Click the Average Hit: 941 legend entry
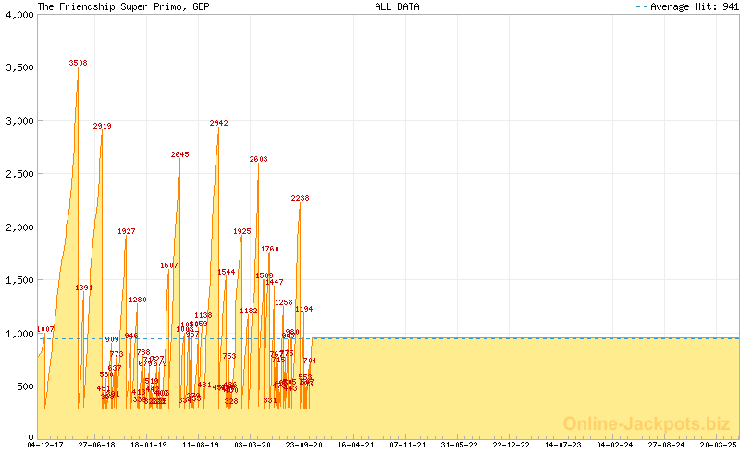Viewport: 740px width, 453px height. (686, 6)
